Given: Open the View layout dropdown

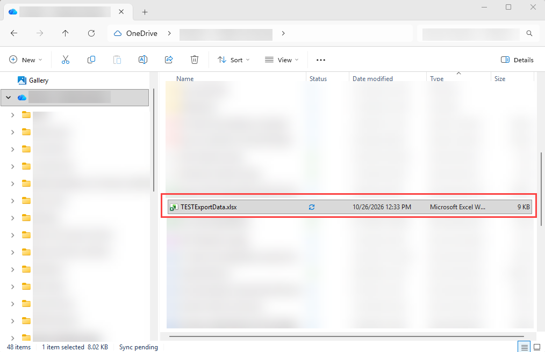Looking at the screenshot, I should (x=282, y=60).
